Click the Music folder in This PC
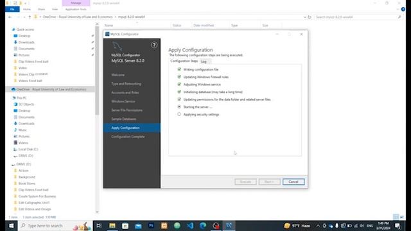 22,130
